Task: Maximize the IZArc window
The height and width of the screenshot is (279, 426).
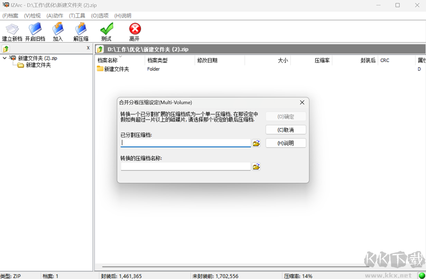Action: (397, 5)
